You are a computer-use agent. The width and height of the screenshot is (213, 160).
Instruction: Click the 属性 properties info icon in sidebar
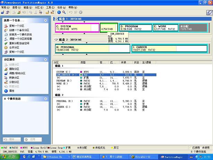tap(6, 91)
